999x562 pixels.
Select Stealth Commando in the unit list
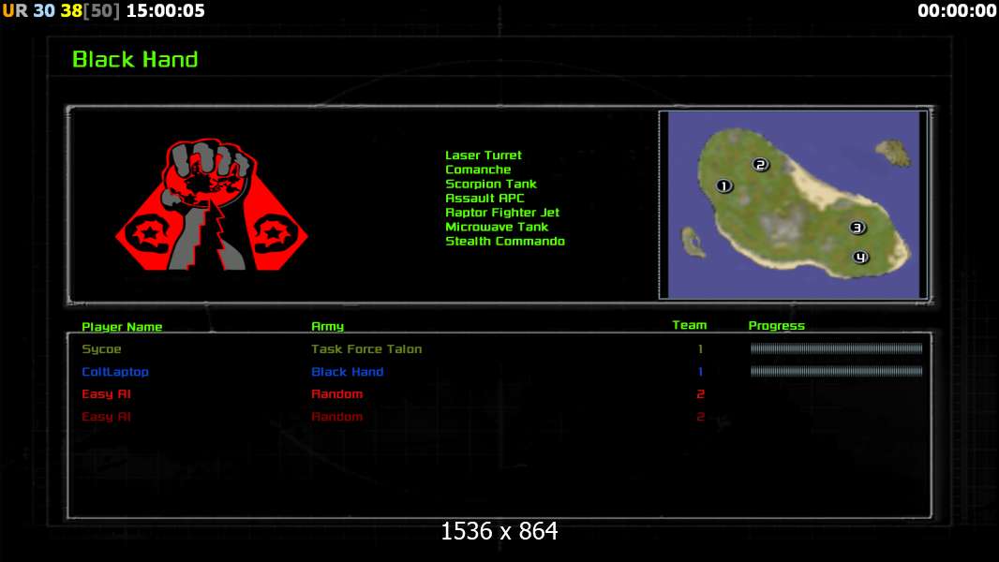(x=504, y=242)
